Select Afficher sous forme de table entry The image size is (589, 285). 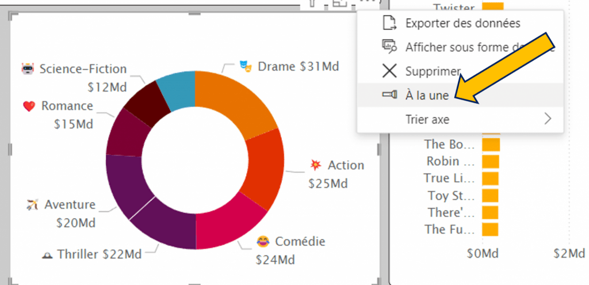pos(460,47)
